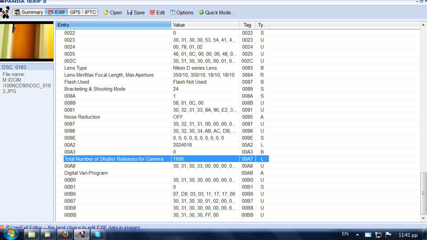
Task: Click the Tag column header
Action: pos(247,25)
